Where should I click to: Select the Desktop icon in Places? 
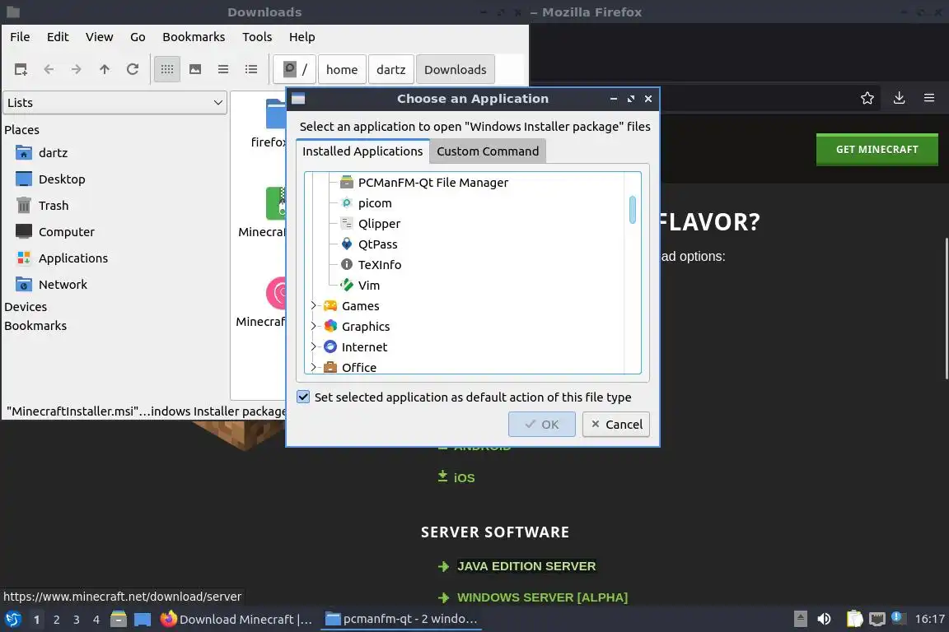pyautogui.click(x=24, y=179)
